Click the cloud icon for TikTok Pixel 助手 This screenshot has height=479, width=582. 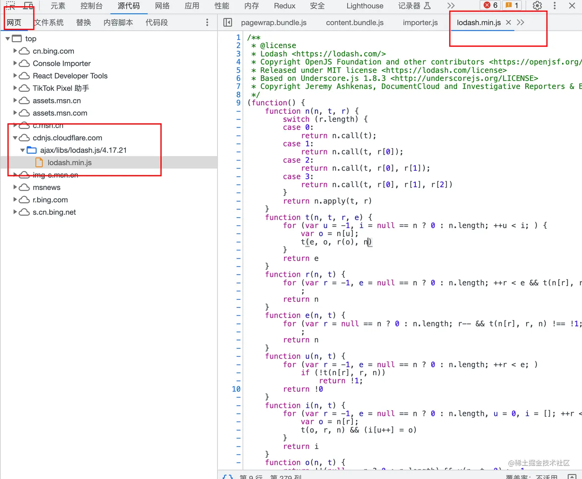[24, 88]
